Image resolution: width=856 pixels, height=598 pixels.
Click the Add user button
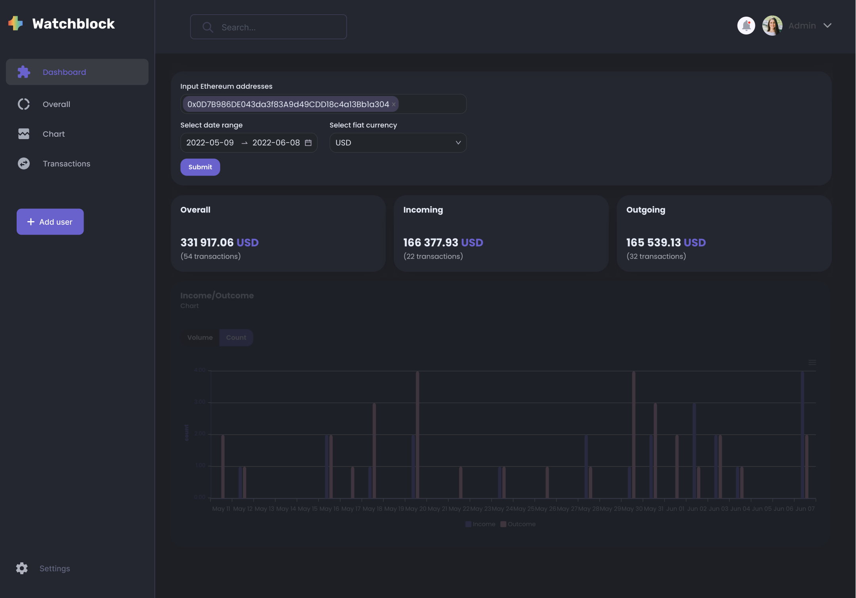50,222
